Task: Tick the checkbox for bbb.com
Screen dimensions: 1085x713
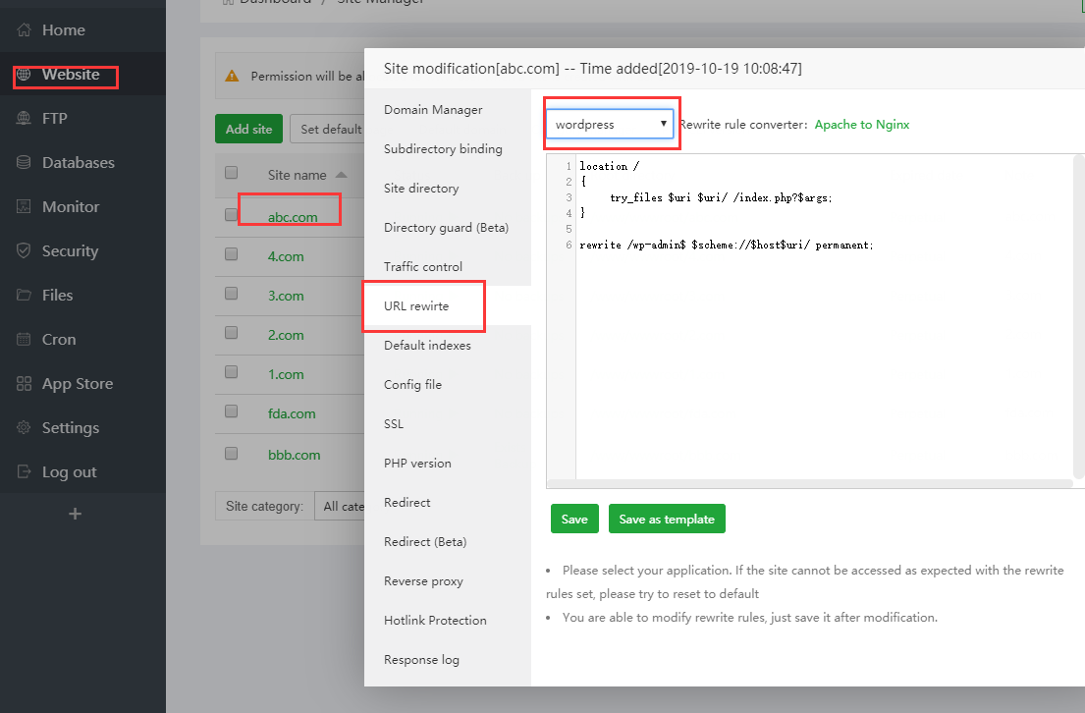Action: pyautogui.click(x=231, y=454)
